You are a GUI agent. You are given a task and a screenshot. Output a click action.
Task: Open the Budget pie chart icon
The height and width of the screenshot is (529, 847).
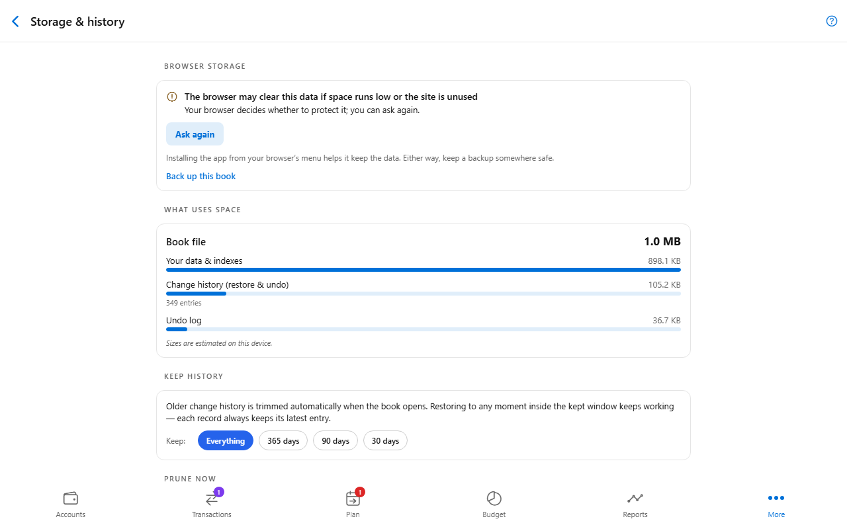click(494, 498)
